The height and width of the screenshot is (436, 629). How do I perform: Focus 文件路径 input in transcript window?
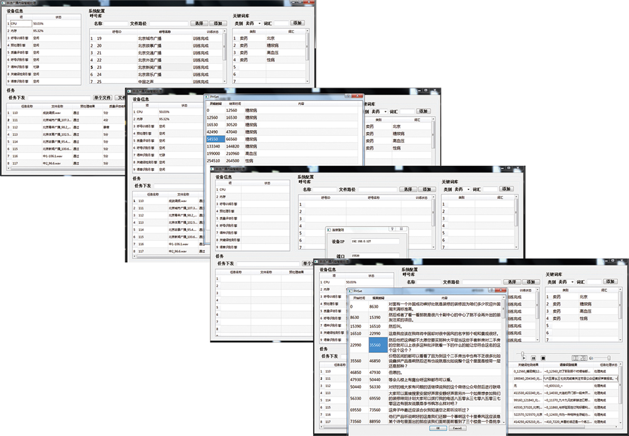click(481, 282)
